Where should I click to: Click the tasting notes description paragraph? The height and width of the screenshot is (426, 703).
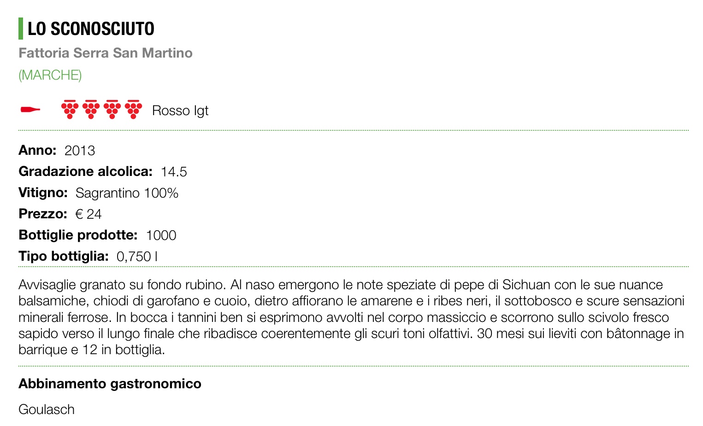point(351,317)
